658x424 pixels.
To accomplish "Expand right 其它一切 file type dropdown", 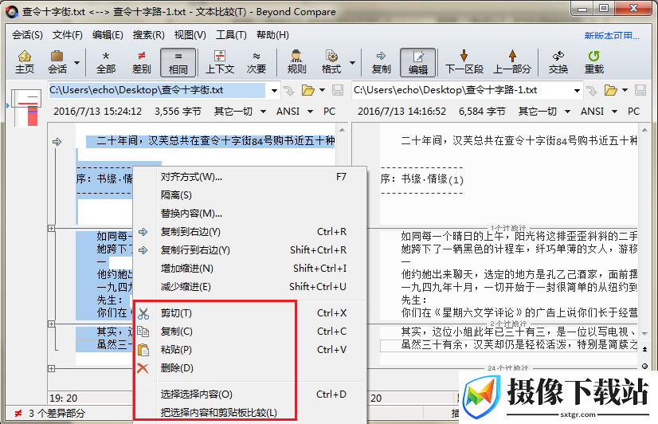I will click(x=567, y=112).
